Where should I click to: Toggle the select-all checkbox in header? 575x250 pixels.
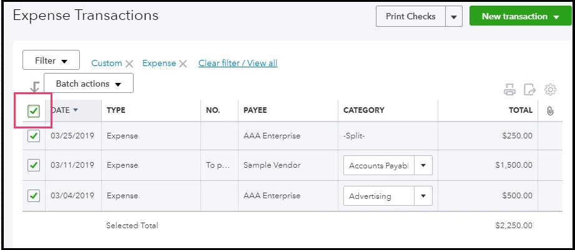(33, 111)
